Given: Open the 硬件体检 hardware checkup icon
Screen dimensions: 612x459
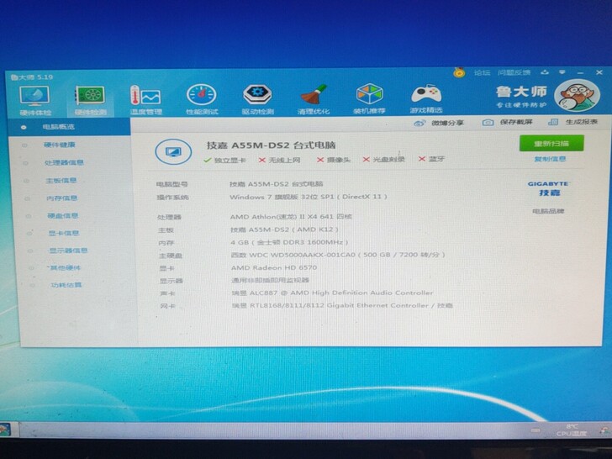Looking at the screenshot, I should pyautogui.click(x=35, y=101).
